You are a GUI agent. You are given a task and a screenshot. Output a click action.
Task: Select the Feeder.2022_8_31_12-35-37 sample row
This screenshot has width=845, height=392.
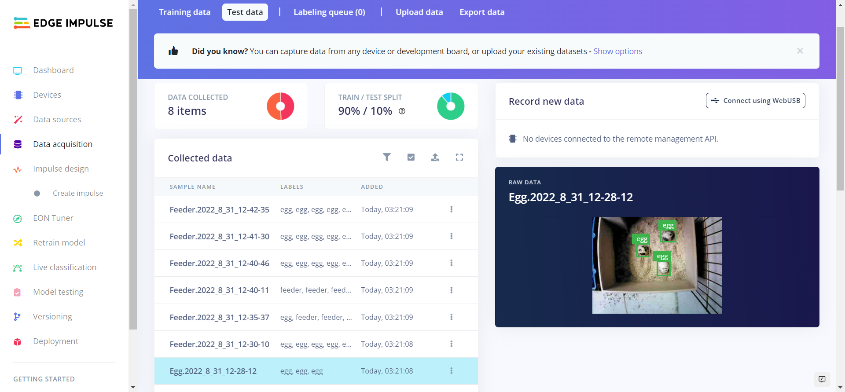tap(219, 317)
